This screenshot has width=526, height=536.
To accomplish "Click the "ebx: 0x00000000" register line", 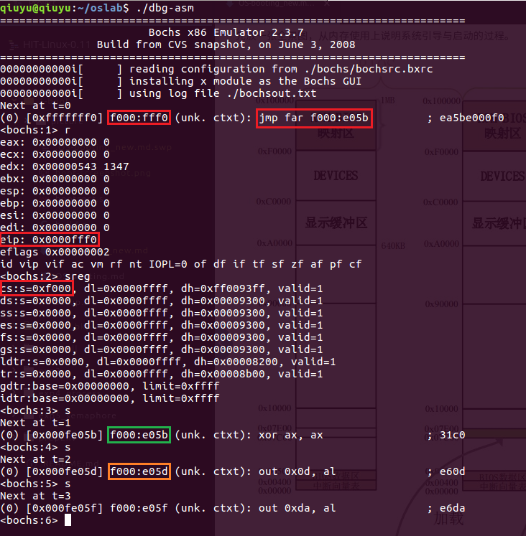I will [x=55, y=179].
